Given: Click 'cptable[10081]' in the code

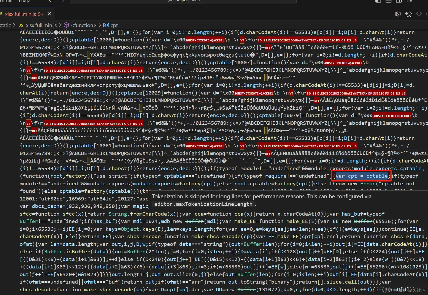Looking at the screenshot, I should 94,146.
